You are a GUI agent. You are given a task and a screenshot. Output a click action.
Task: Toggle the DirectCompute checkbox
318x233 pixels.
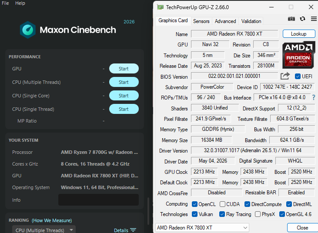click(247, 204)
